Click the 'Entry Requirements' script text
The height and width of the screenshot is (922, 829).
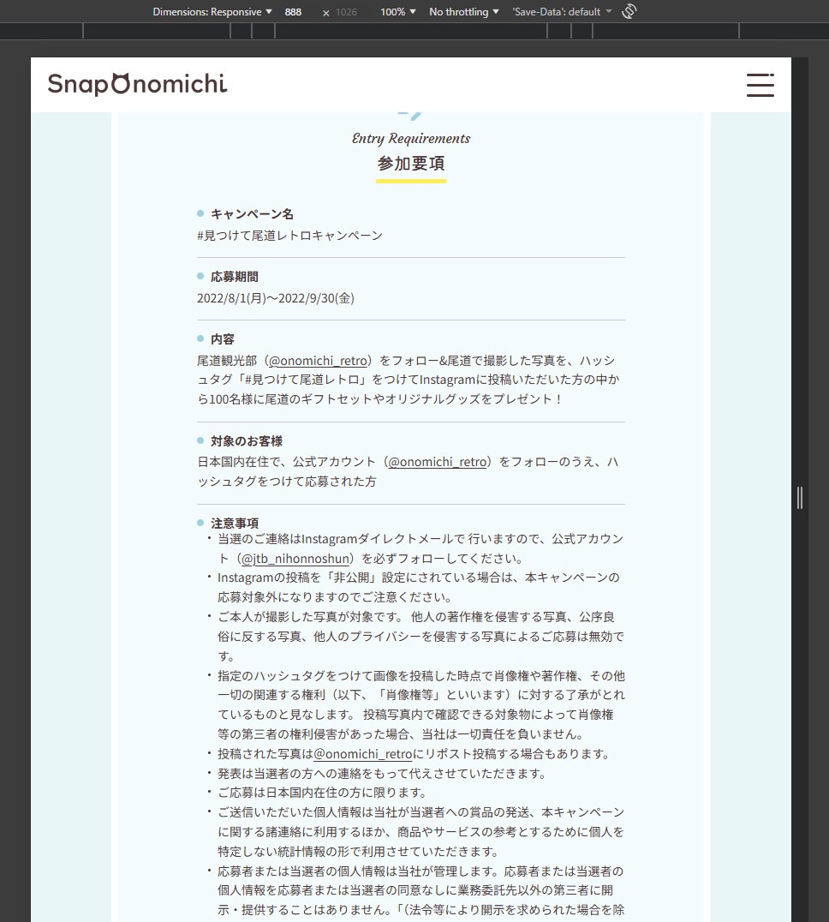411,138
